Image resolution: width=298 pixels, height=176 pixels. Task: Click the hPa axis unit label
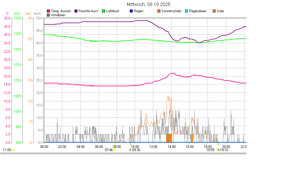[x=17, y=14]
